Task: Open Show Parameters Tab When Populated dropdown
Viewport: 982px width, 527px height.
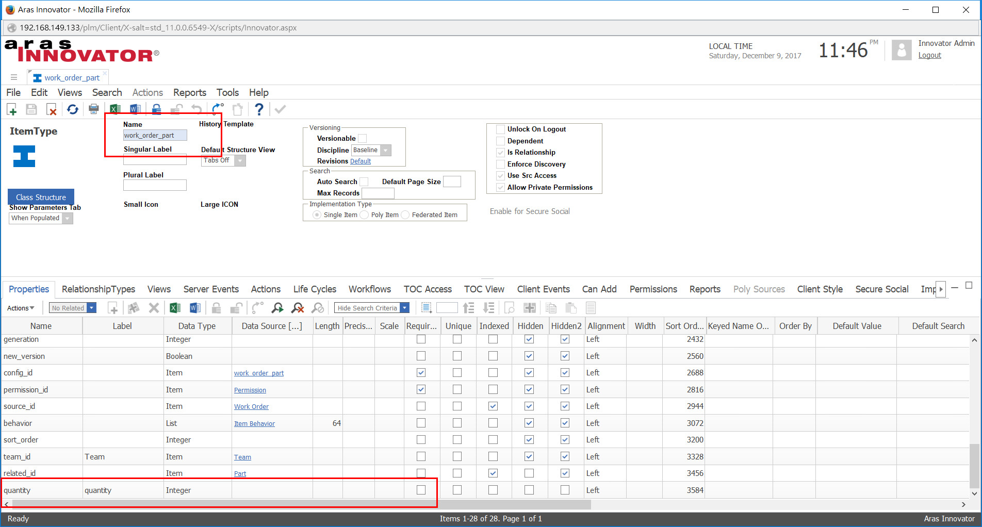Action: [67, 218]
